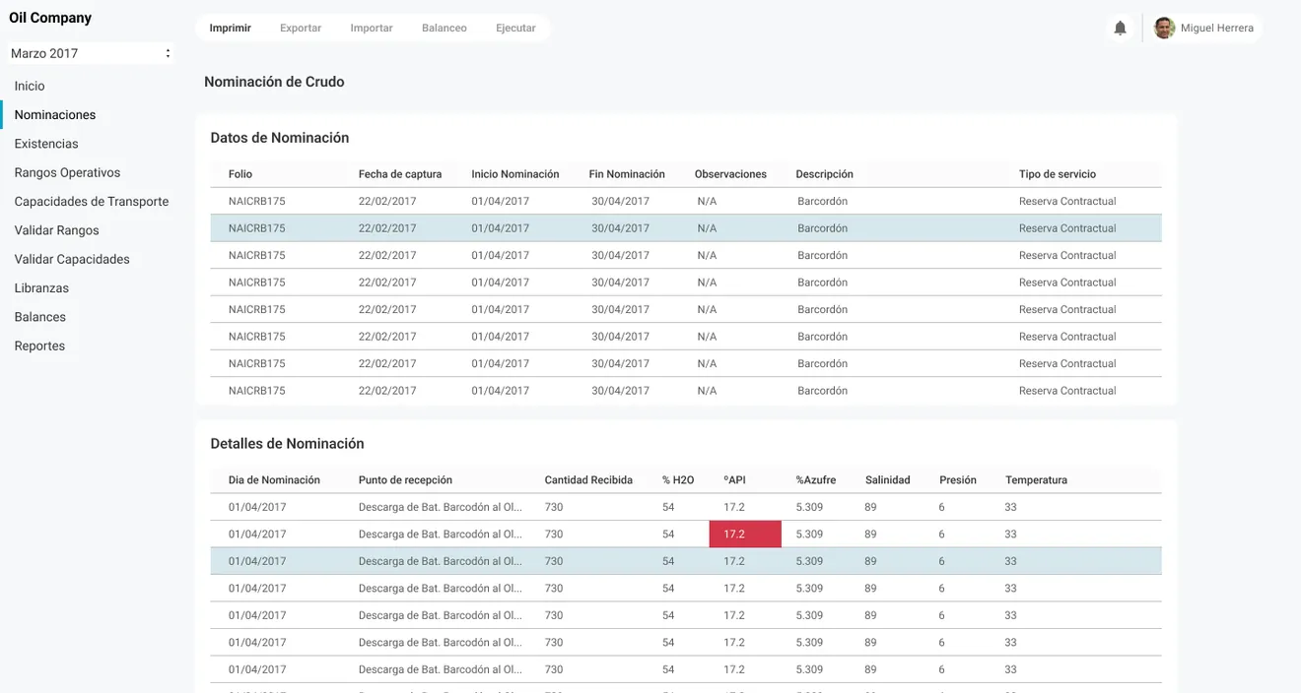Click the Punto de recepción column header
The width and height of the screenshot is (1301, 693).
point(405,480)
